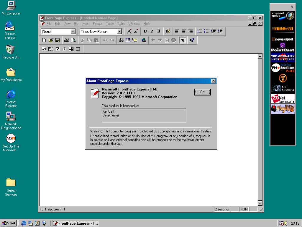This screenshot has height=227, width=302.
Task: Click the licensed-to text box
Action: 144,116
